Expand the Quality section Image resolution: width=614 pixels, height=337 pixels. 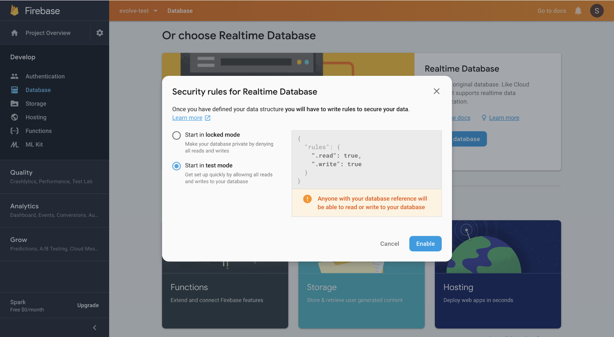(54, 176)
